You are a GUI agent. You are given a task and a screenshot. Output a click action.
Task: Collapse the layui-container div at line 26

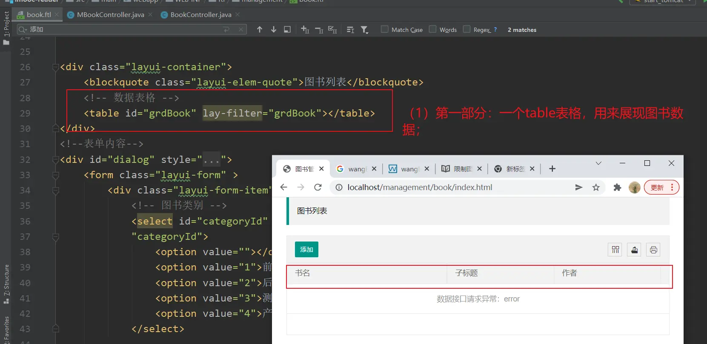pos(55,67)
